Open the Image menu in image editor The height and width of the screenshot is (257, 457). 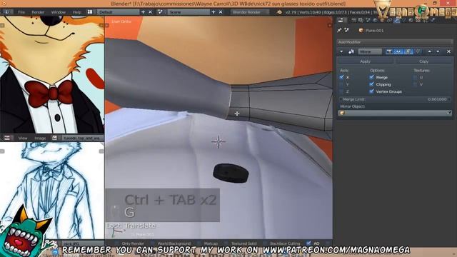point(40,138)
